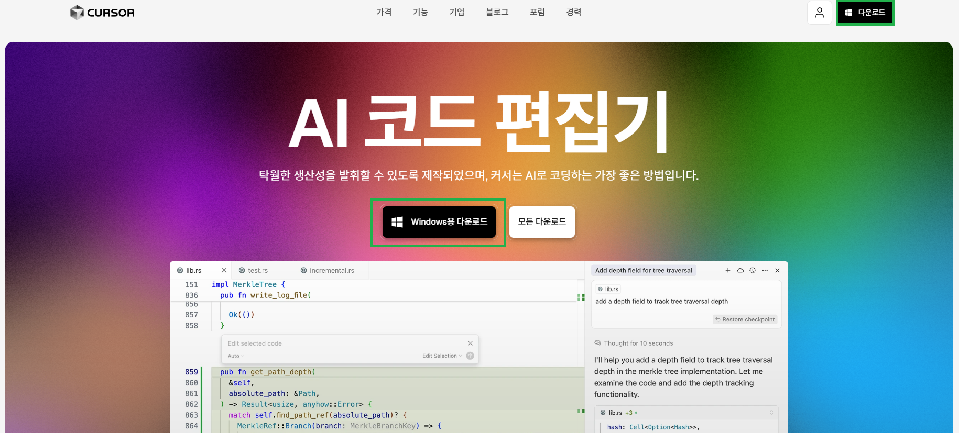Expand 'Thought for 10 seconds' section
959x433 pixels.
(x=634, y=343)
